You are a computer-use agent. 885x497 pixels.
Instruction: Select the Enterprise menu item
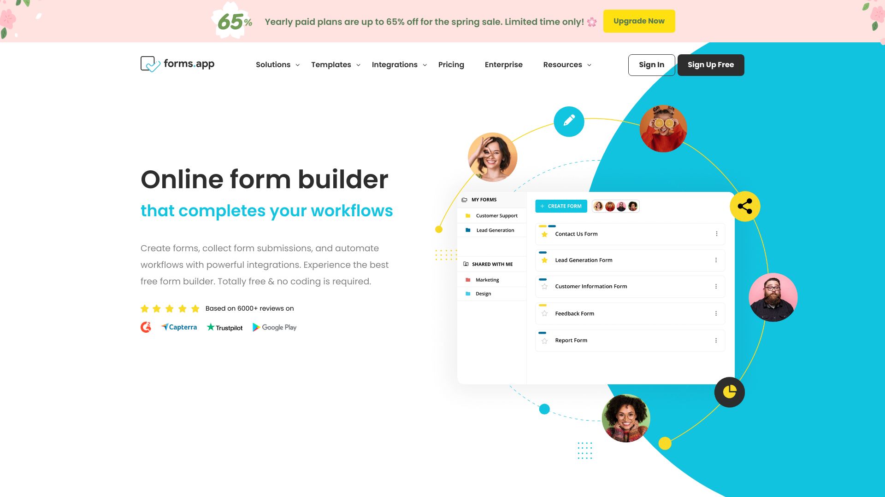503,65
